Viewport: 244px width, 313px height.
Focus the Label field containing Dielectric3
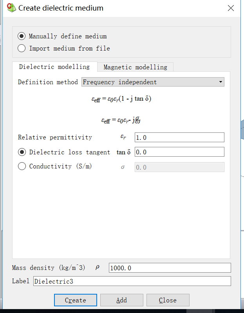pos(132,281)
